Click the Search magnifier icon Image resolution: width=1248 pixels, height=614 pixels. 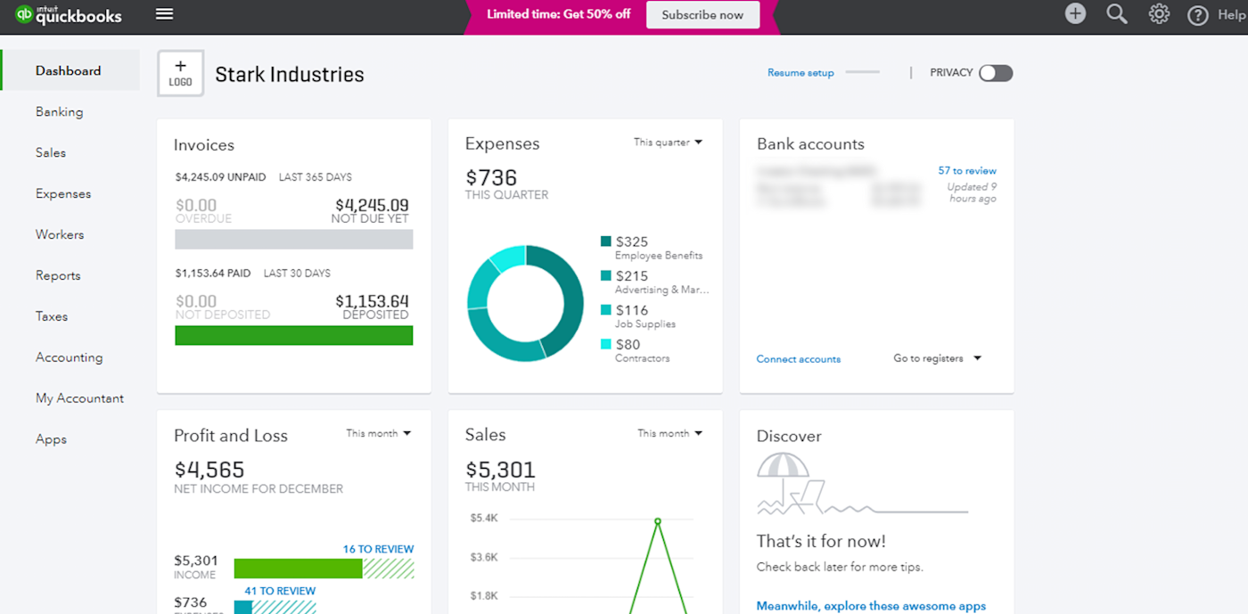[1117, 13]
